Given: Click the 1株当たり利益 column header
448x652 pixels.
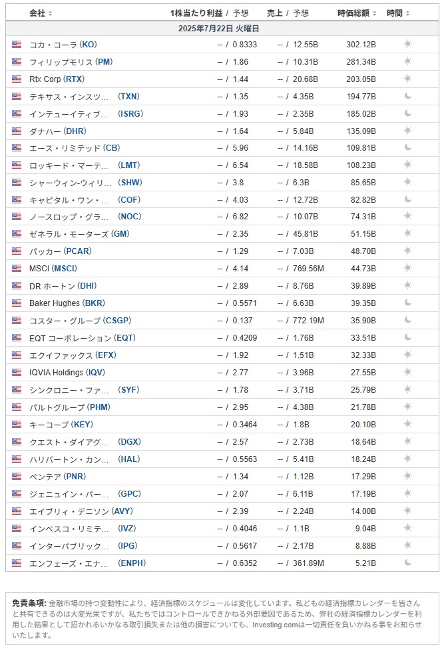Looking at the screenshot, I should point(196,13).
